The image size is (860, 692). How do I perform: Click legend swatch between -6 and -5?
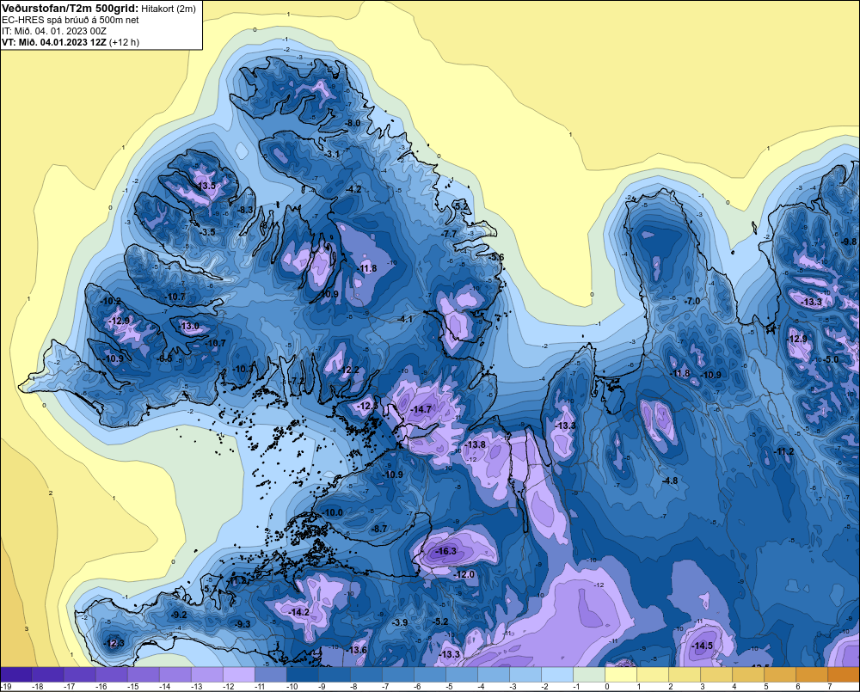[x=430, y=674]
